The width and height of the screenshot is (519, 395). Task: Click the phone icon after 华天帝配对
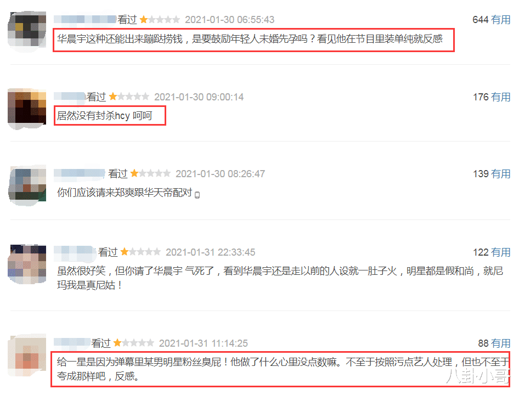pos(198,195)
